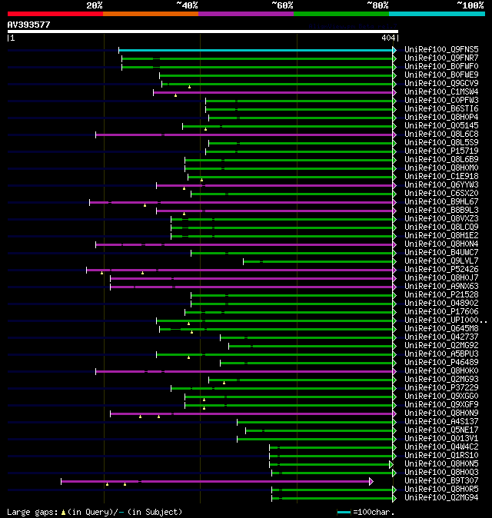
Task: Click the UniRef100_Q05145 label
Action: coord(441,125)
